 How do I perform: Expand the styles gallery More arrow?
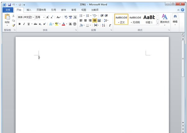(158, 23)
